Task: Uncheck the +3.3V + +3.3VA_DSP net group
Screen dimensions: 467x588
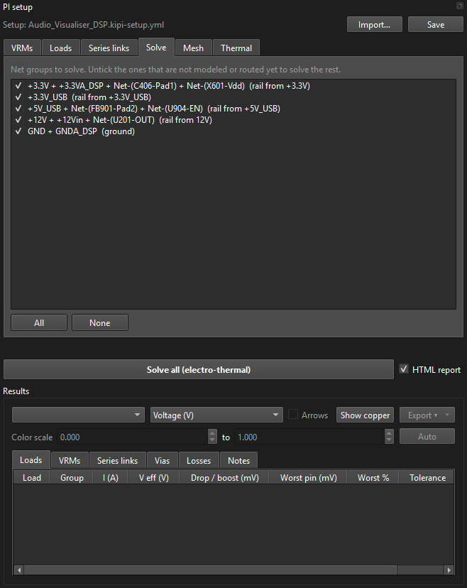Action: click(x=18, y=86)
